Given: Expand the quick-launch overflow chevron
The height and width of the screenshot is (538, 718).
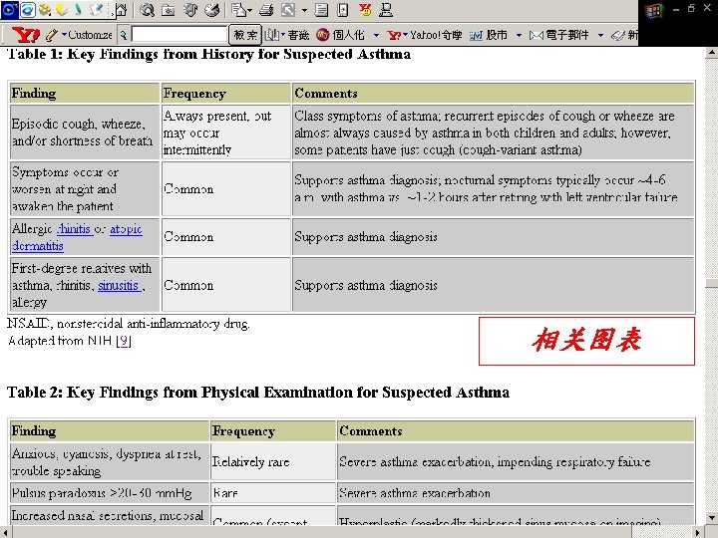Looking at the screenshot, I should pos(112,15).
